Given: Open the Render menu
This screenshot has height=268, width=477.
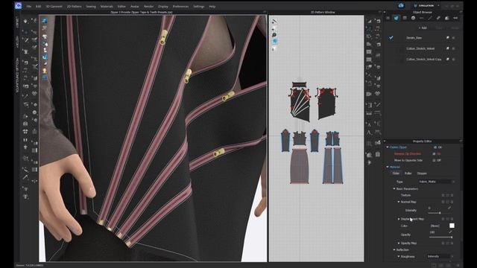Looking at the screenshot, I should 149,7.
